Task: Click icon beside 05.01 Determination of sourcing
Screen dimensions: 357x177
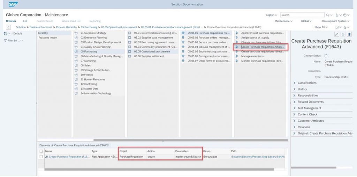Action: [130, 33]
